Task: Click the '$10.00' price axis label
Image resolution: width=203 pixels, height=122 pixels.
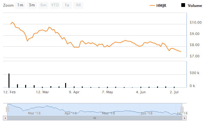Action: tap(196, 22)
